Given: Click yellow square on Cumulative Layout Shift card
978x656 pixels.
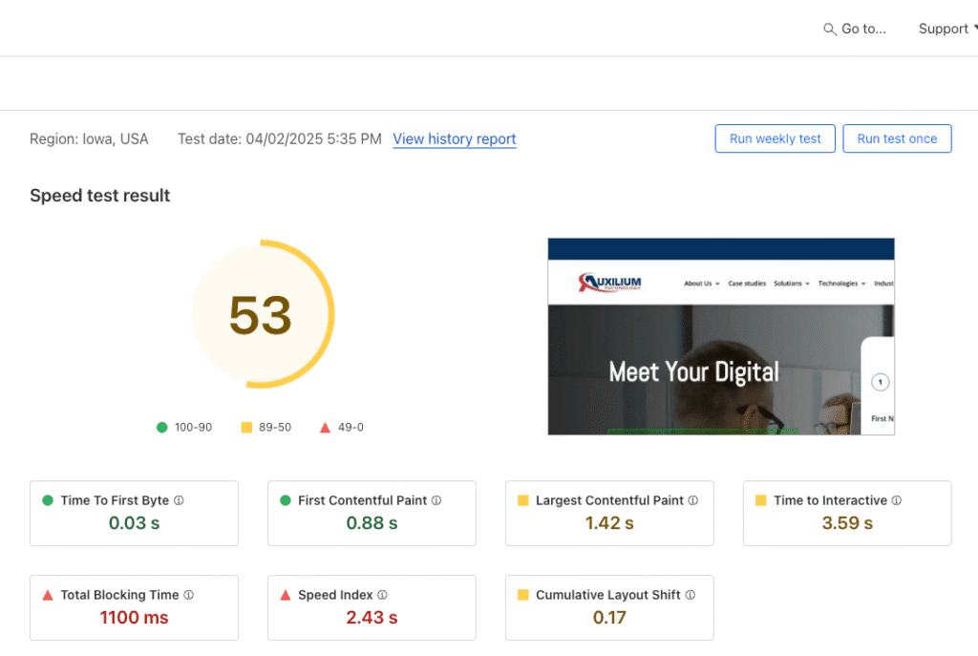Looking at the screenshot, I should [x=523, y=595].
